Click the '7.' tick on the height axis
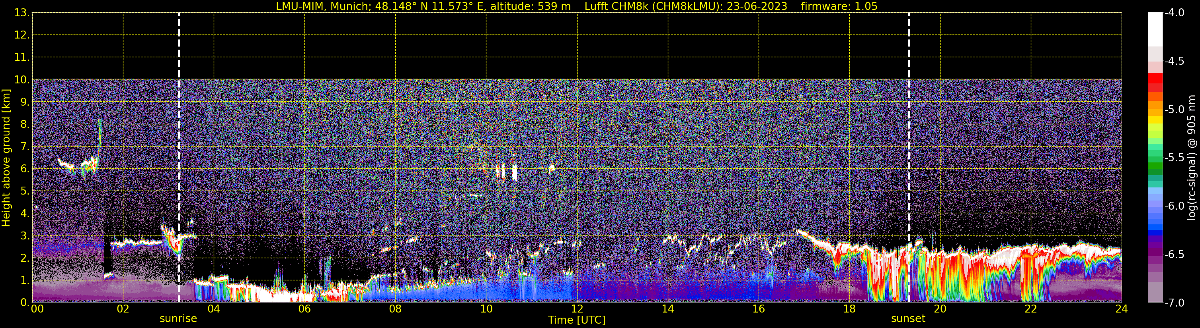This screenshot has height=328, width=1200. coord(25,147)
